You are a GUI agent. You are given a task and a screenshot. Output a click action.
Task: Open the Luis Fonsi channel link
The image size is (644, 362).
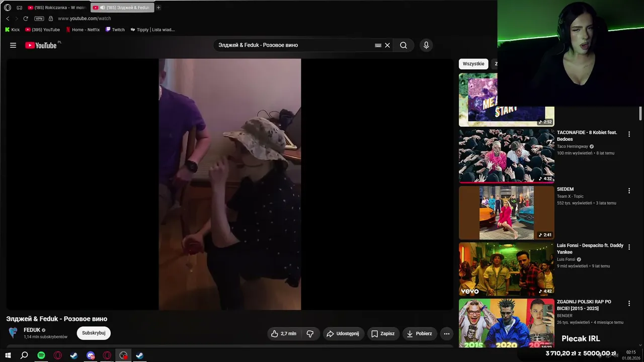(566, 259)
